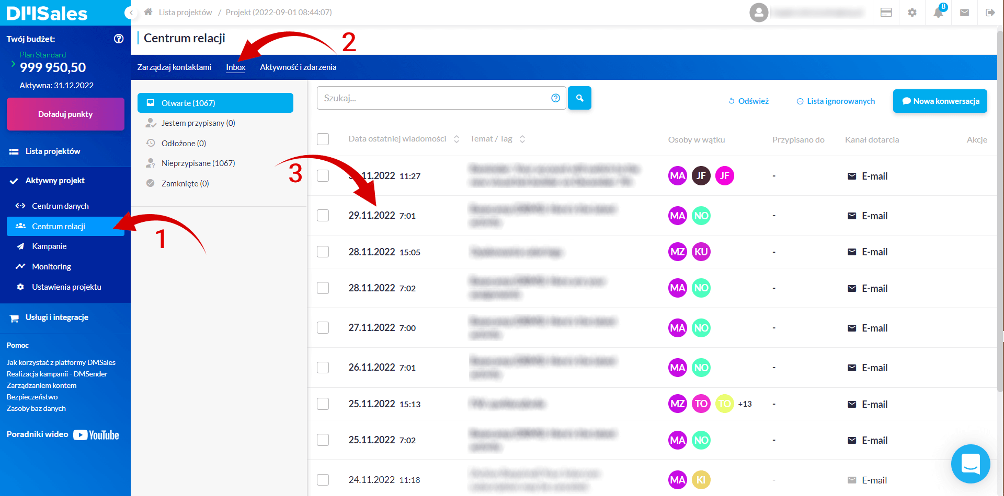Click Nowa konwersacja button
Viewport: 1004px width, 496px height.
(x=940, y=101)
